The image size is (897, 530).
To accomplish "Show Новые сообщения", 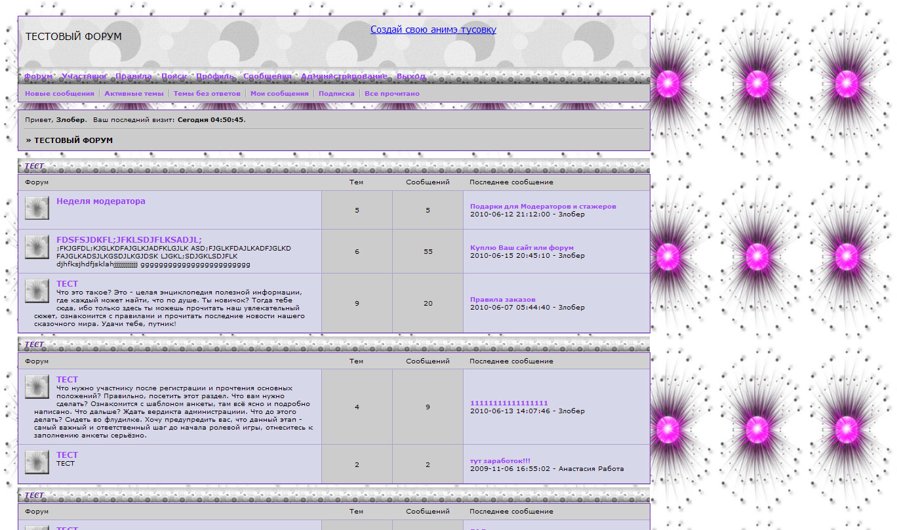I will pos(60,94).
